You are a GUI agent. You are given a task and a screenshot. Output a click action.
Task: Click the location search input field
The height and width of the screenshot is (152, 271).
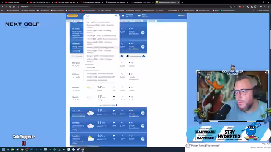[100, 16]
